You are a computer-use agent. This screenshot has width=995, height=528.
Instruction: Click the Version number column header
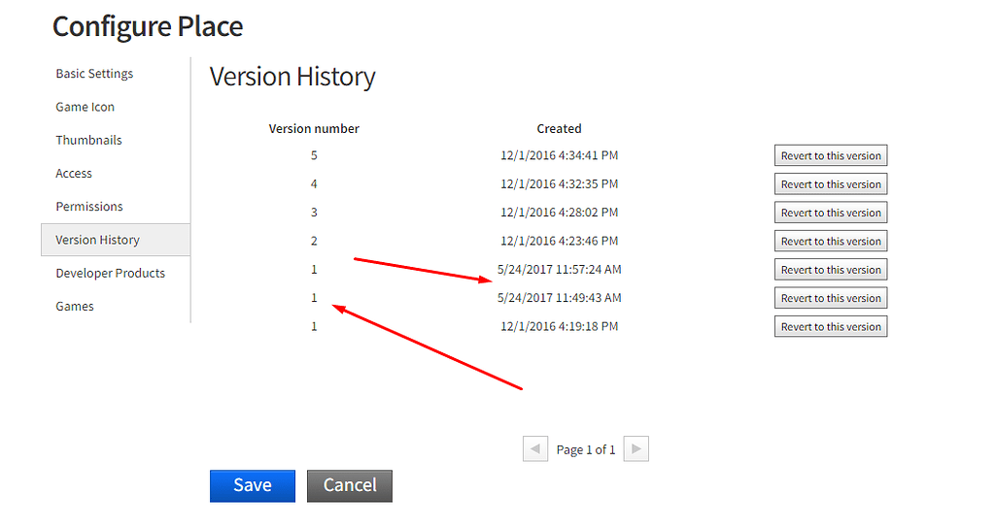tap(314, 129)
